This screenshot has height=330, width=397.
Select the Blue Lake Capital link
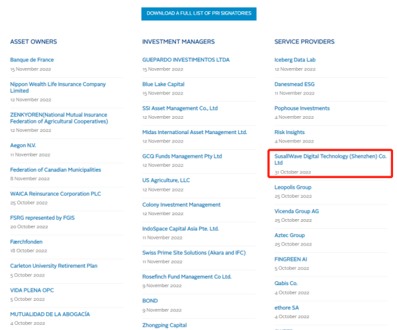pos(163,84)
